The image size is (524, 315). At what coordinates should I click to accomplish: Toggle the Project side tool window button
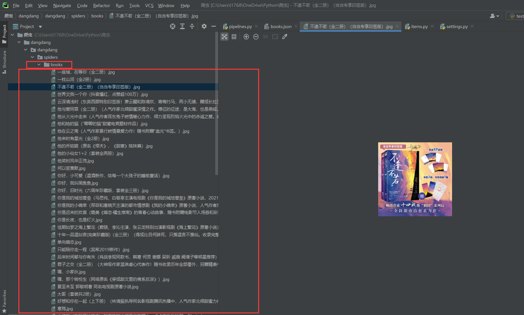coord(4,34)
